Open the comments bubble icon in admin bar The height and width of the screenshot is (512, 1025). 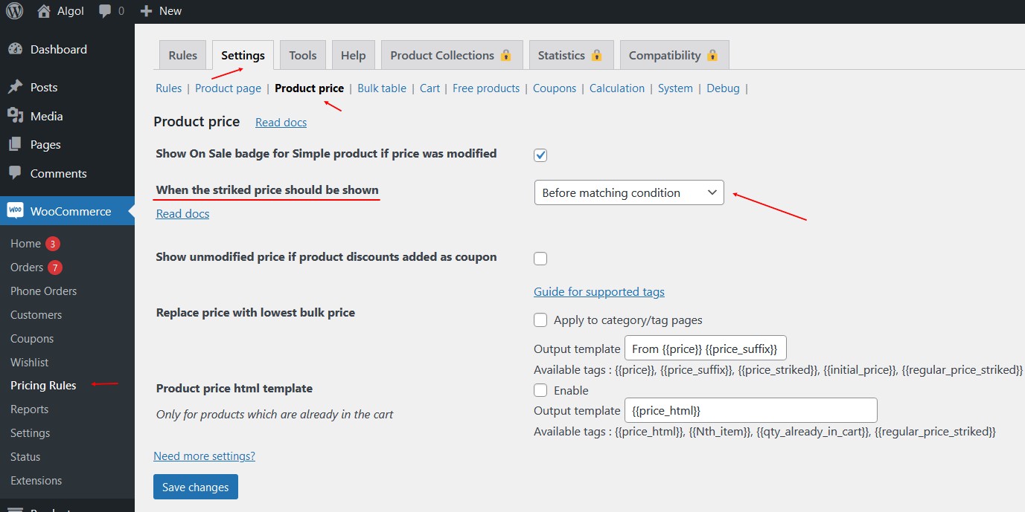(x=106, y=11)
